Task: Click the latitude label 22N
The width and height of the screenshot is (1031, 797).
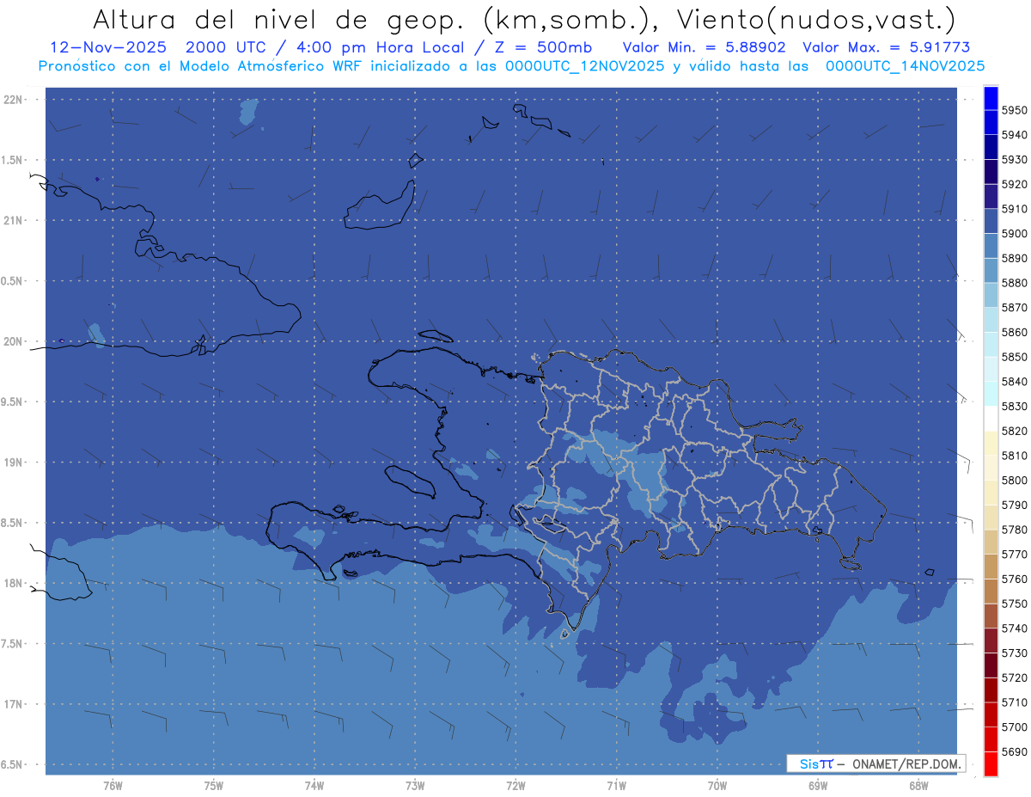Action: pos(13,99)
